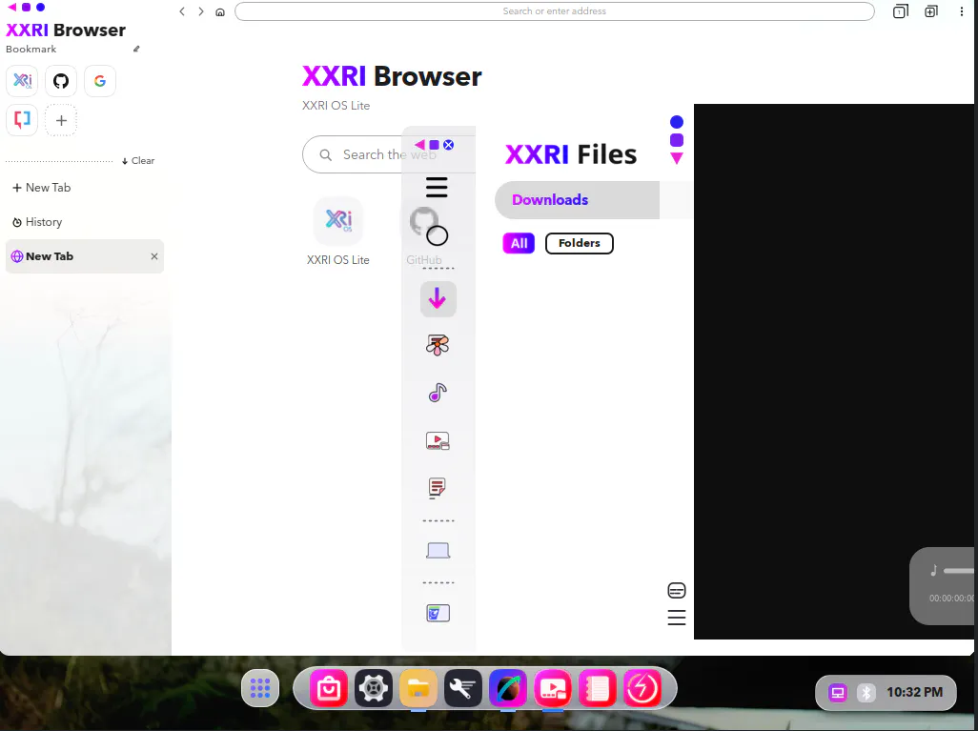Close the New Tab entry
Viewport: 978px width, 731px height.
(x=154, y=256)
